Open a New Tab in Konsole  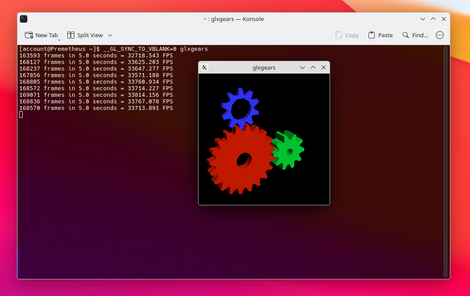pos(42,35)
